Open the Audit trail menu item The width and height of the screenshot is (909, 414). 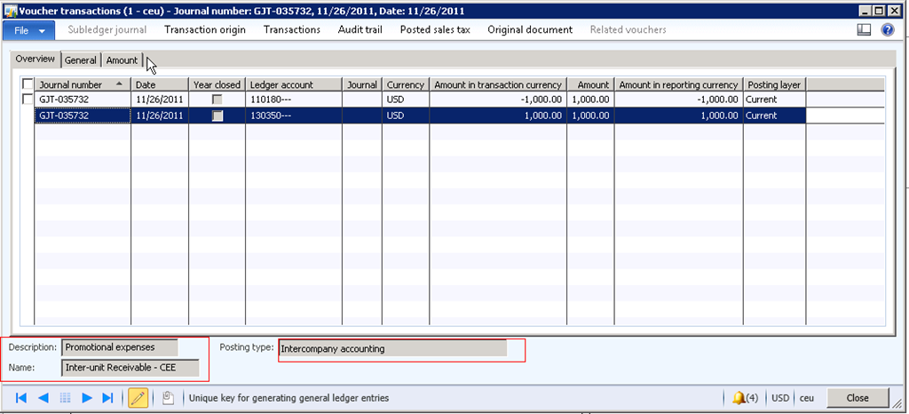click(x=360, y=29)
